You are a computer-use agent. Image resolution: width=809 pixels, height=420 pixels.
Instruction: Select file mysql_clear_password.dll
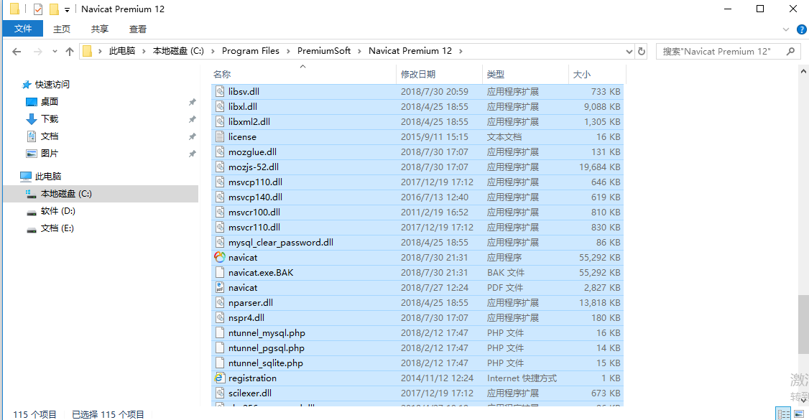click(417, 242)
